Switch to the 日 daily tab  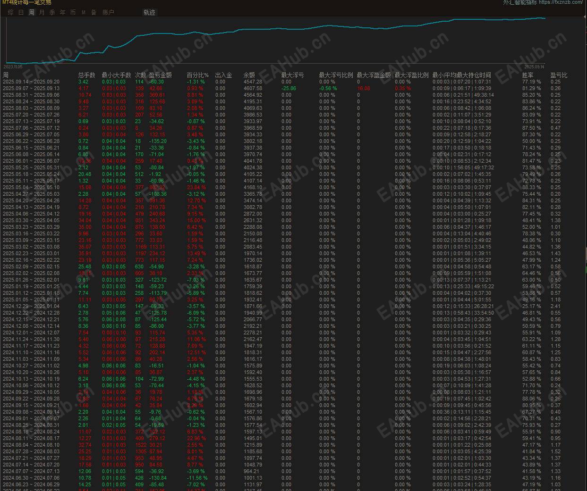click(x=21, y=13)
